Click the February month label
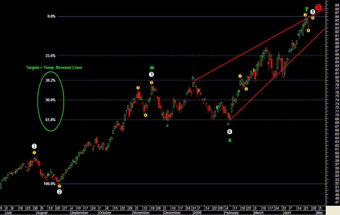Image resolution: width=340 pixels, height=215 pixels. [x=232, y=213]
